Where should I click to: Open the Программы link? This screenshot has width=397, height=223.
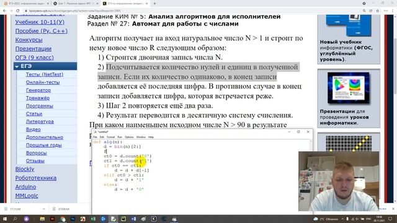tap(40, 106)
